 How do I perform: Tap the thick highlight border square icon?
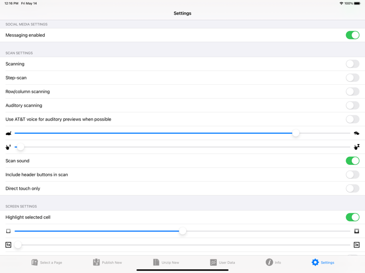point(357,231)
